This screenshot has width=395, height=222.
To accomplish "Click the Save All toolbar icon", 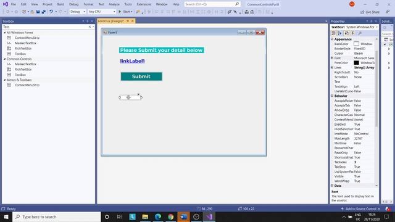I will tap(44, 12).
